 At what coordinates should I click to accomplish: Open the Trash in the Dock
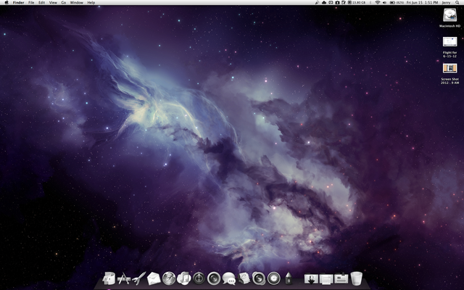click(356, 278)
